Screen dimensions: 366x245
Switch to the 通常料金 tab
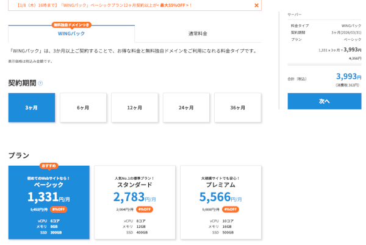pos(198,34)
